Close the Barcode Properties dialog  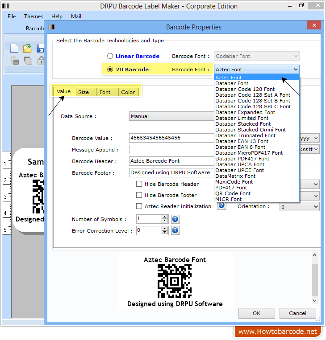click(x=314, y=25)
